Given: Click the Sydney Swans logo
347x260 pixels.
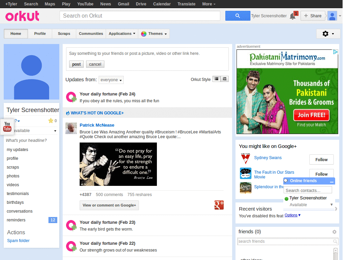Looking at the screenshot, I should point(245,158).
